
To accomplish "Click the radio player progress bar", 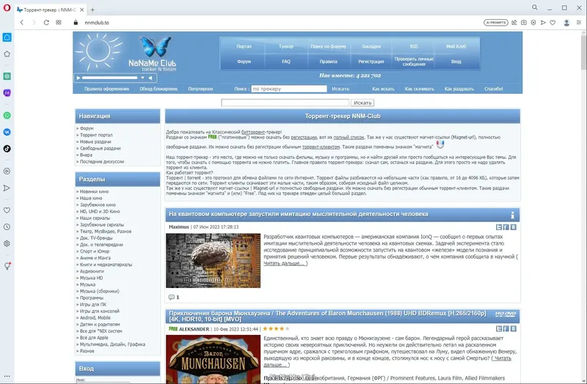I will click(x=110, y=78).
